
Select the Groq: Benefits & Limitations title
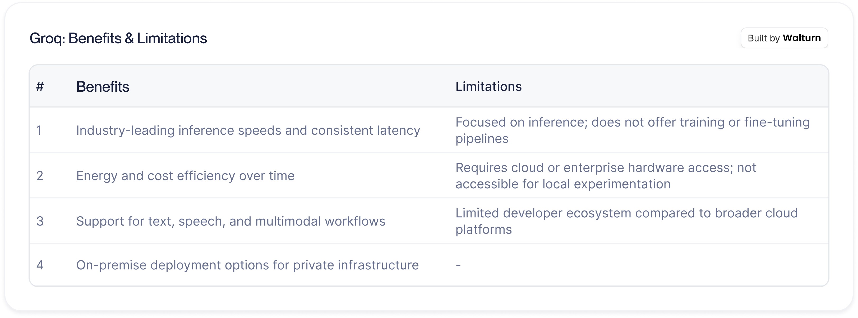[118, 38]
